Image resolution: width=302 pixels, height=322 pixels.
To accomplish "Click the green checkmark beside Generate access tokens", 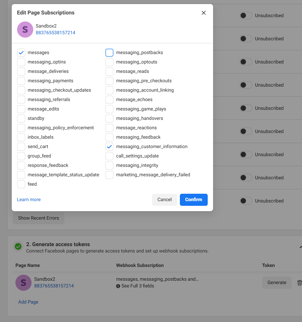I will pyautogui.click(x=18, y=247).
